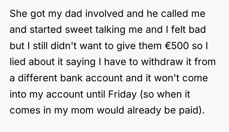Click the word "Friday" in the sixth line
The height and width of the screenshot is (132, 229).
pos(122,94)
